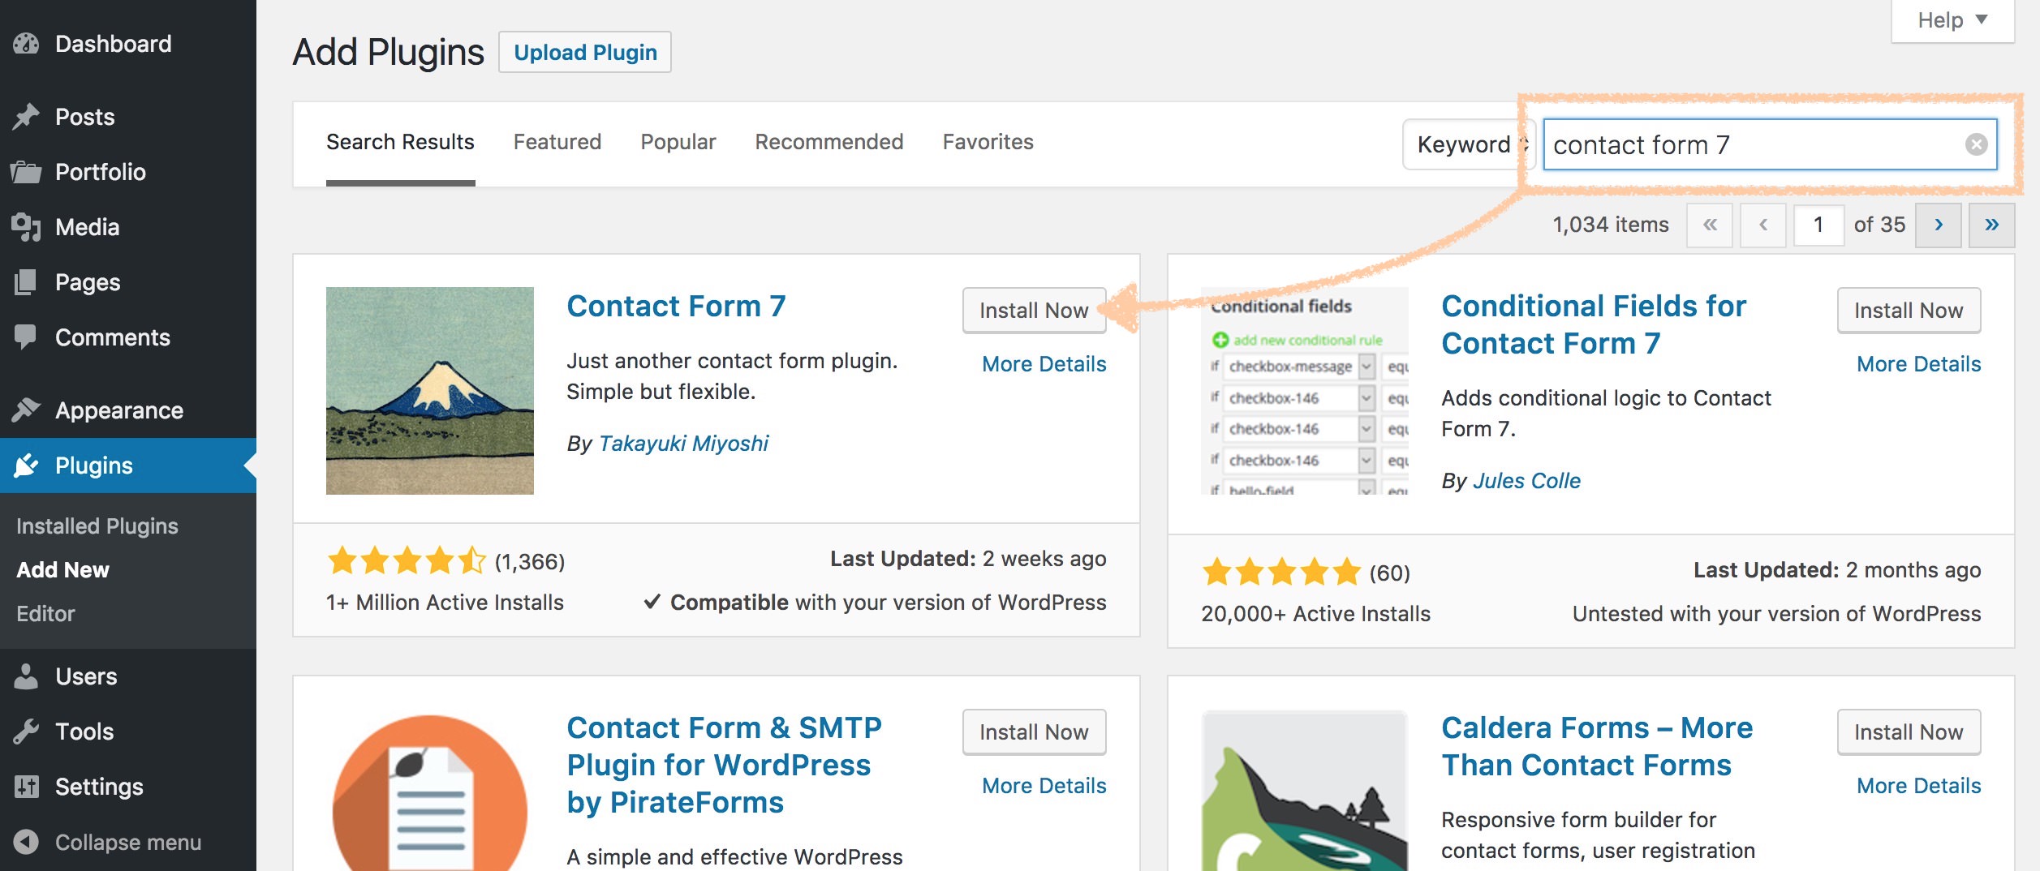Click the Contact Form 7 star rating
This screenshot has height=871, width=2040.
(406, 561)
